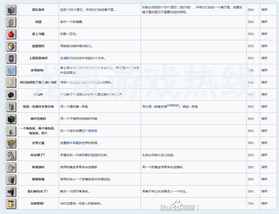Open the 潜影贝 link
The width and height of the screenshot is (279, 214).
pos(68,58)
